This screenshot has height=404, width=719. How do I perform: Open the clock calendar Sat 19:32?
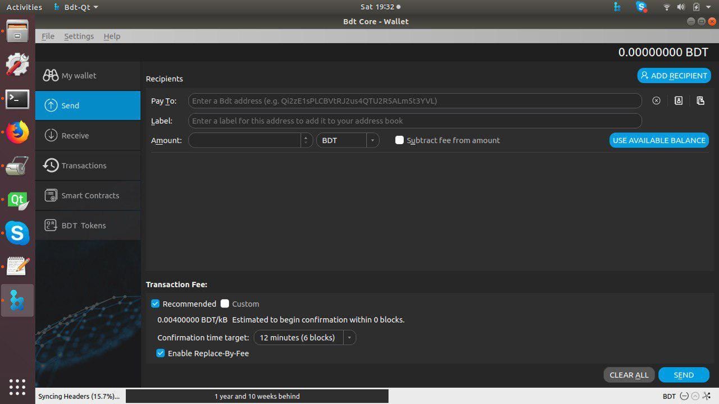[380, 7]
